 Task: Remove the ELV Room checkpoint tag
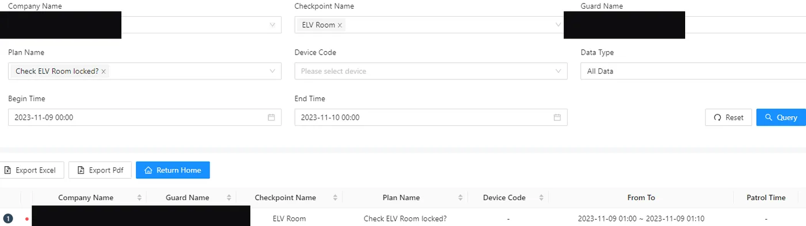(x=340, y=25)
